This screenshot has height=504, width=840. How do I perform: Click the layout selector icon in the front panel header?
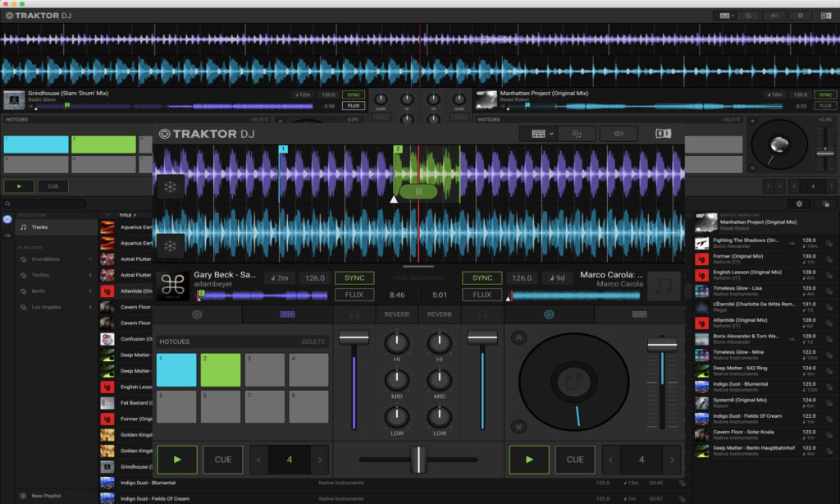point(538,134)
